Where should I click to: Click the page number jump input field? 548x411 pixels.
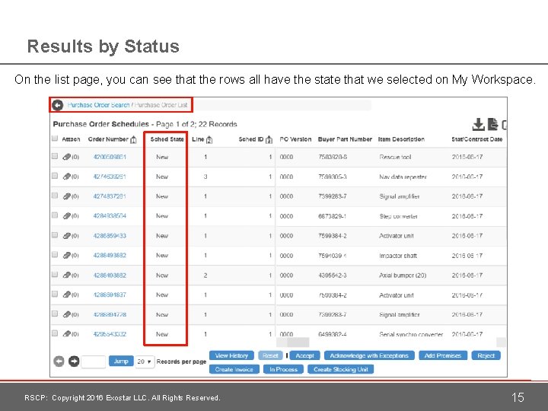coord(94,362)
